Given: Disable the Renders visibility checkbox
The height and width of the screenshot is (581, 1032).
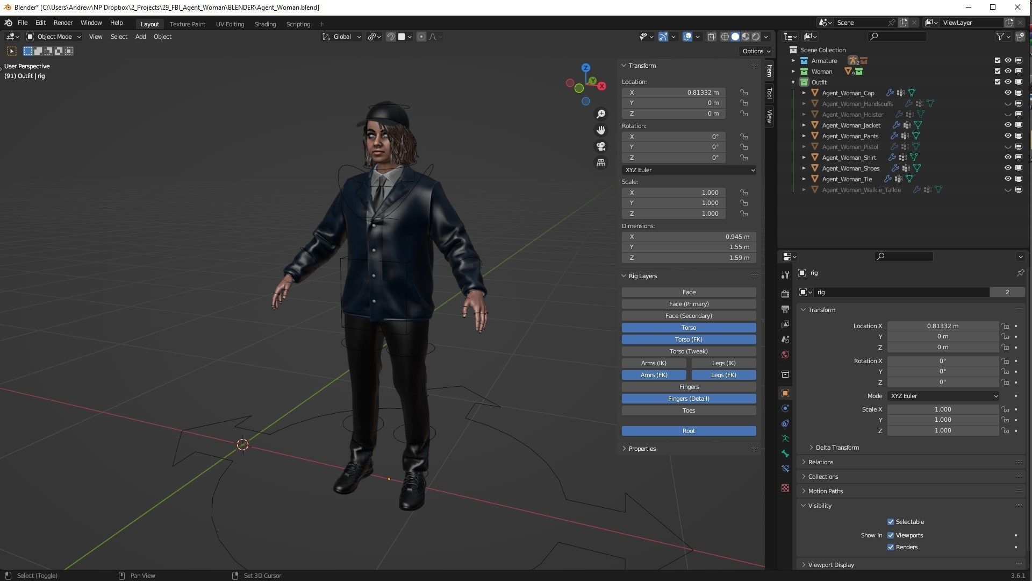Looking at the screenshot, I should (891, 547).
